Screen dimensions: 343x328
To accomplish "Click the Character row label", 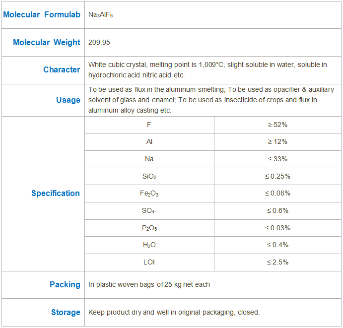I will (62, 69).
